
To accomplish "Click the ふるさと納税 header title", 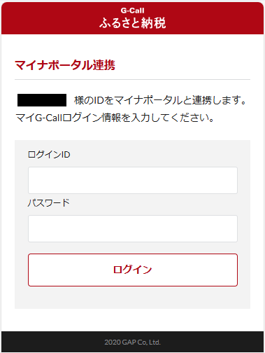I will pos(133,23).
